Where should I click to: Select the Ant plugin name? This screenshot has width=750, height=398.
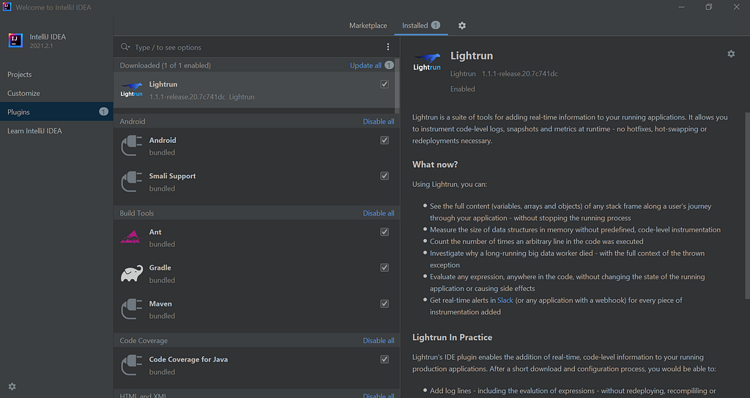(x=155, y=232)
